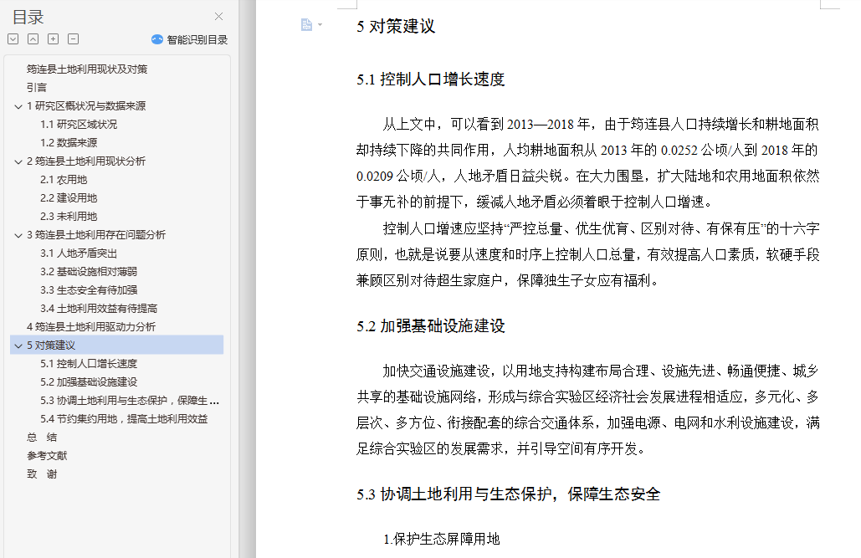Open '1.2 数据来源' outline entry
Viewport: 861px width, 558px height.
(x=69, y=143)
